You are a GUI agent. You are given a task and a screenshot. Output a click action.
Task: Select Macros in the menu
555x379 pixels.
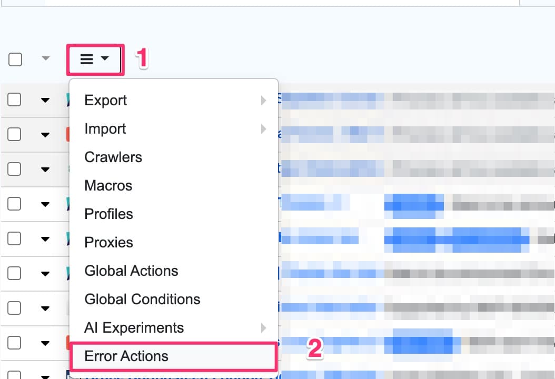(x=108, y=185)
